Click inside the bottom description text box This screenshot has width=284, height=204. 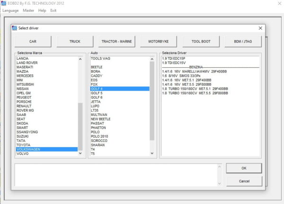(116, 175)
